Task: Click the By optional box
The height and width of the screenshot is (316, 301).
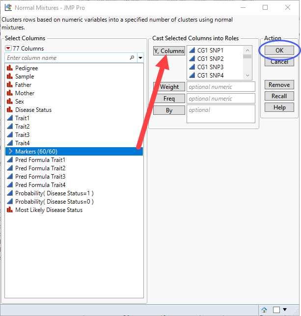Action: [221, 114]
